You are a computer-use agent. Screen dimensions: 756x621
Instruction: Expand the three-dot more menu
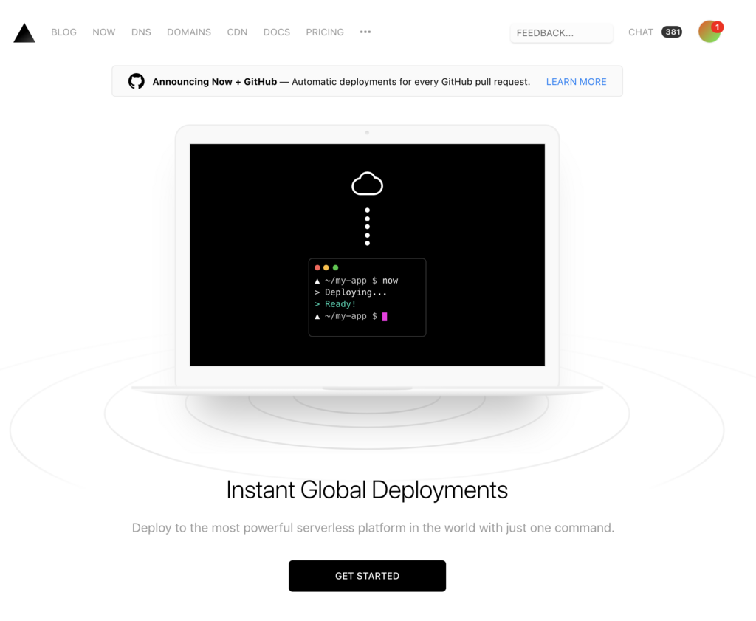[365, 32]
